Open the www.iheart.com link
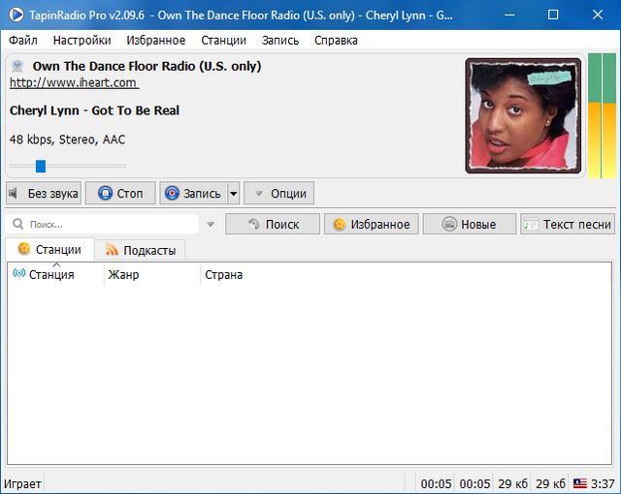 pos(73,83)
